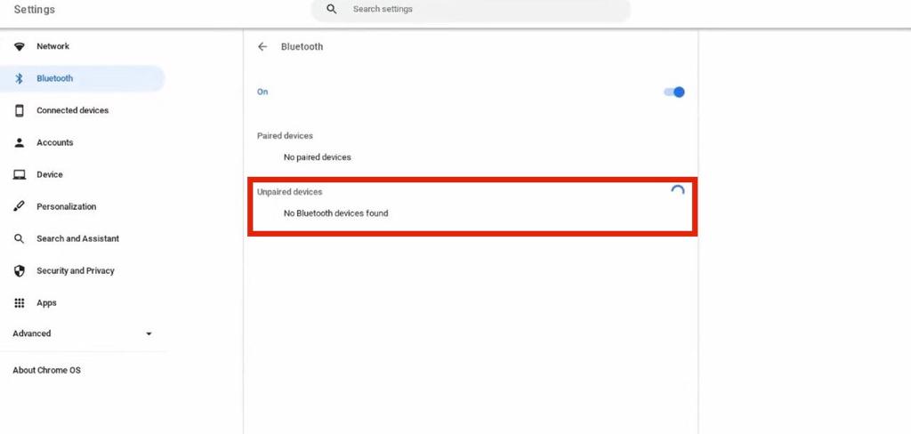Viewport: 911px width, 434px height.
Task: Click the search magnifier icon in search bar
Action: (x=332, y=9)
